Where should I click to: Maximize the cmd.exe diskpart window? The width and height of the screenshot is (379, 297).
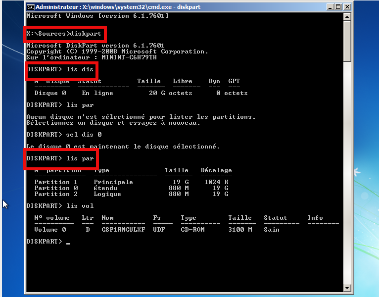[x=337, y=7]
